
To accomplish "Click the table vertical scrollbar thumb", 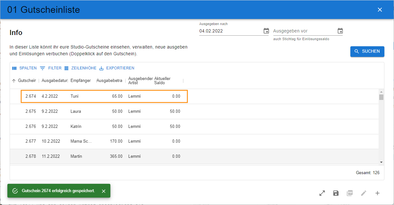I will [x=381, y=97].
